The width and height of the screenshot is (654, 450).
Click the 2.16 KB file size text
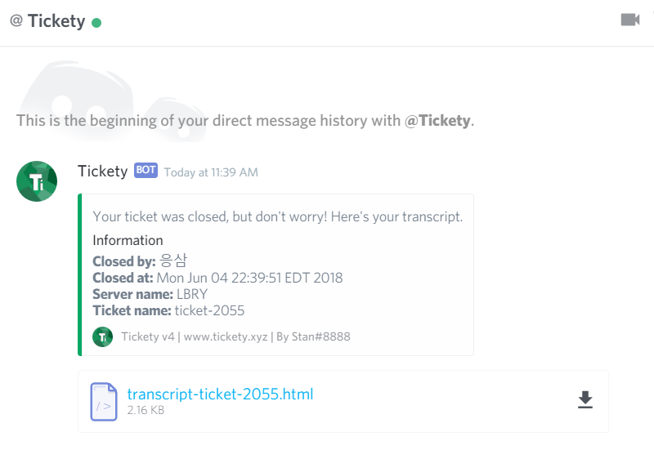pyautogui.click(x=146, y=410)
